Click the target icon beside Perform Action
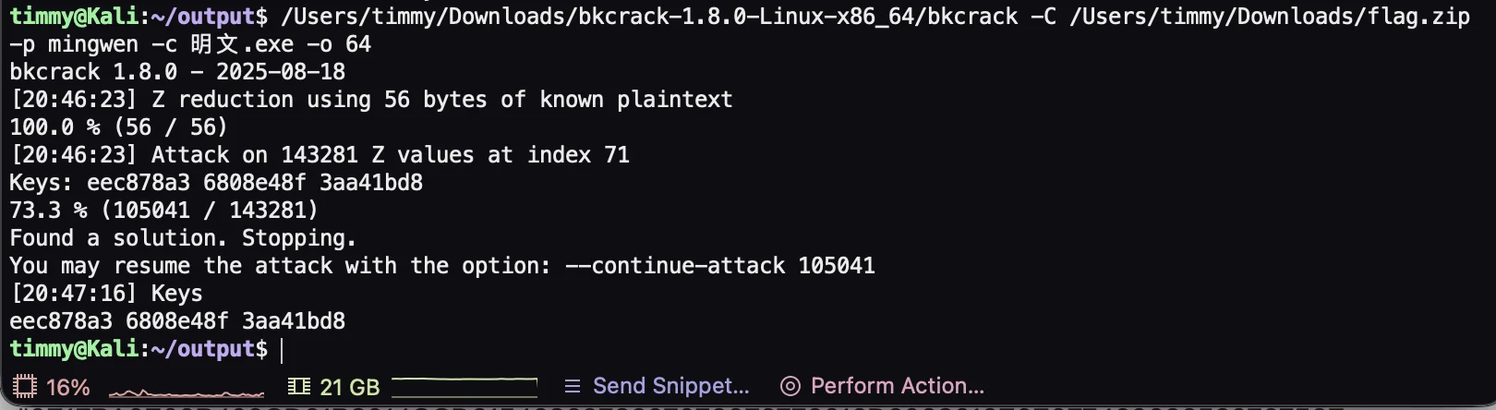Viewport: 1496px width, 410px height. pos(790,386)
